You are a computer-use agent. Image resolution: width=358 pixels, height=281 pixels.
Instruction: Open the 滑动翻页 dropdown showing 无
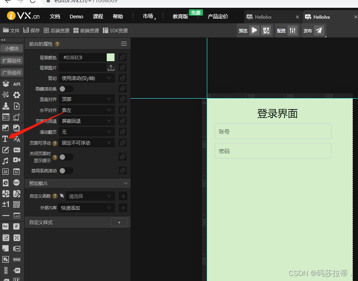pos(86,132)
